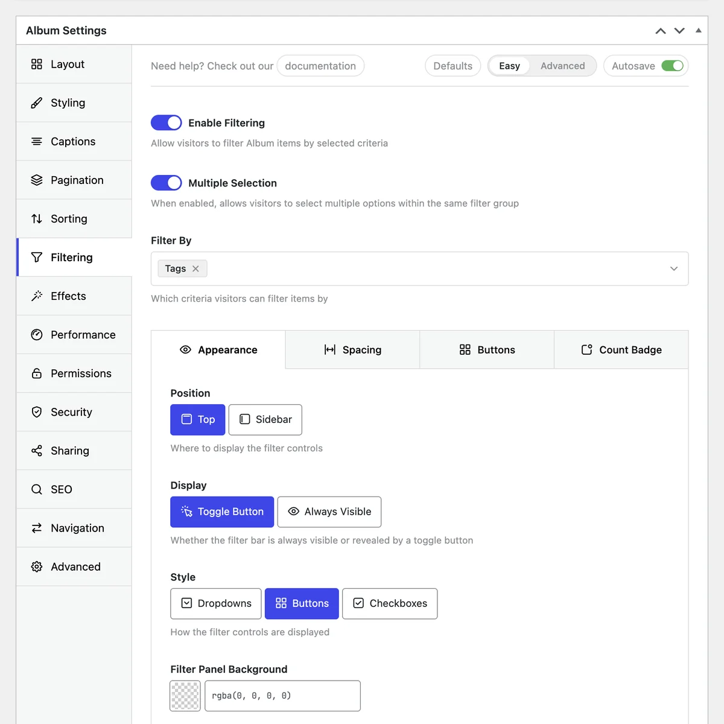724x724 pixels.
Task: Click the Sorting arrows icon
Action: click(37, 218)
